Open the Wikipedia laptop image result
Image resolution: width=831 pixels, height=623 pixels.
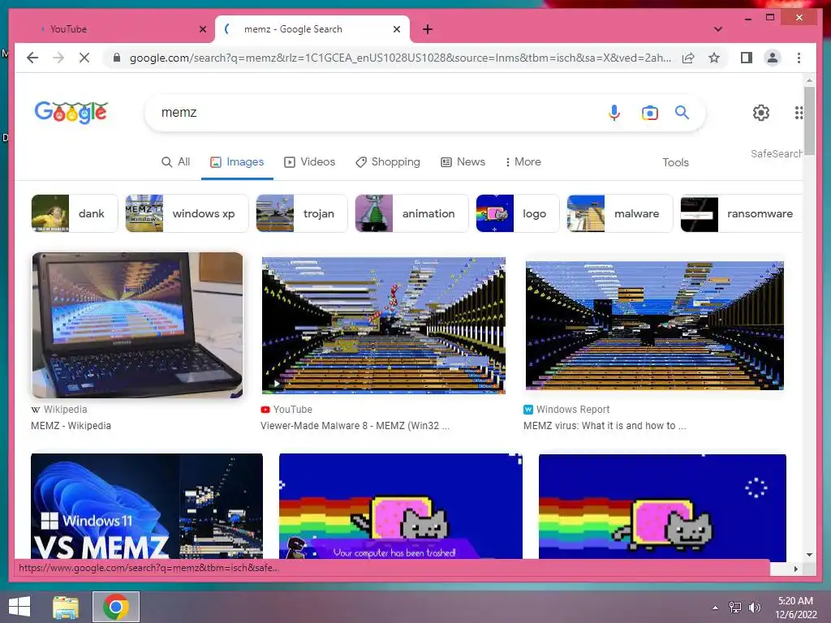click(x=137, y=324)
